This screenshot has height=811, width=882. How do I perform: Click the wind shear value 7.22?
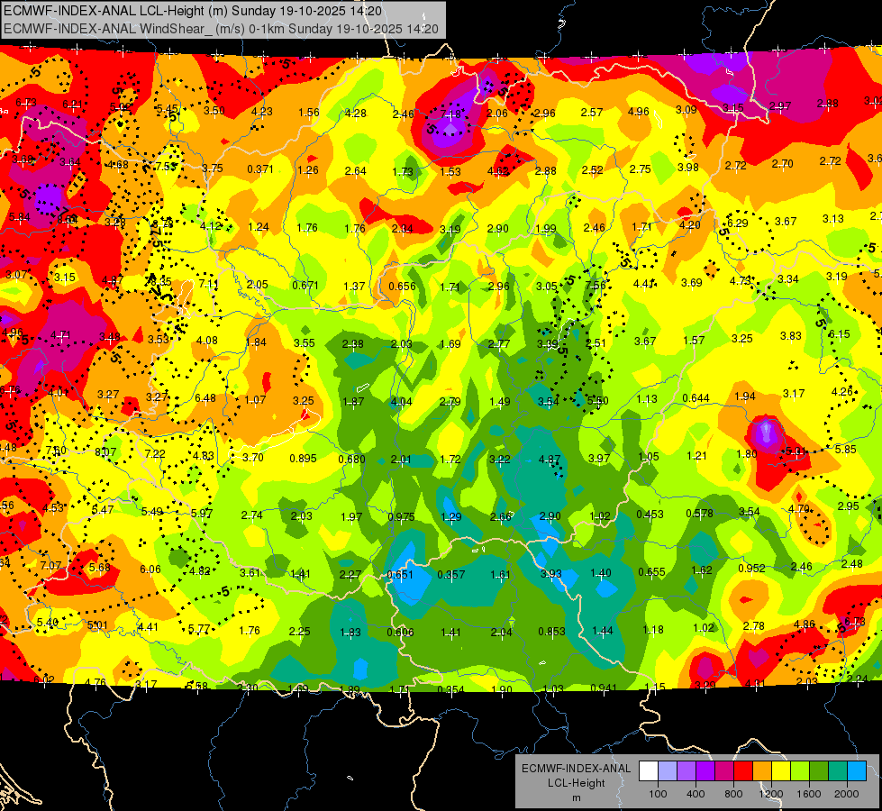[x=155, y=453]
